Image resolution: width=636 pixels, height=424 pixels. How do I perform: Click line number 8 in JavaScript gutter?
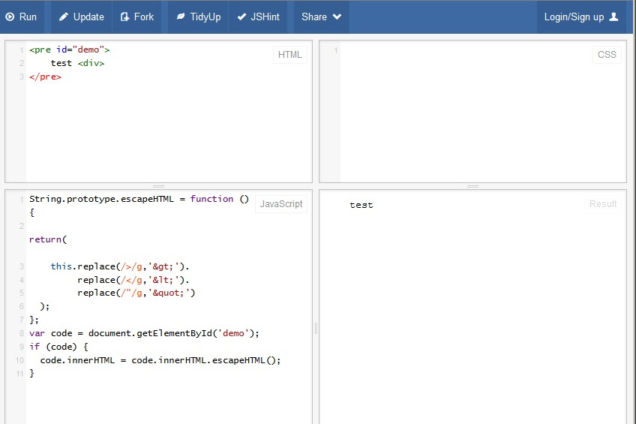22,333
